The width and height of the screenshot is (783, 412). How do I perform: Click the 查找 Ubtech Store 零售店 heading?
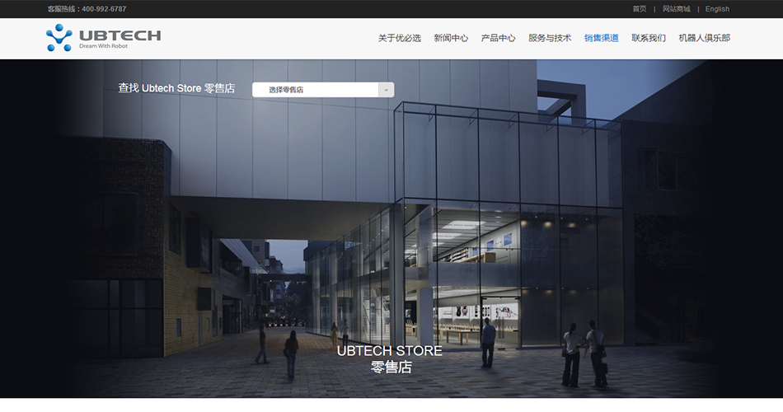point(176,88)
